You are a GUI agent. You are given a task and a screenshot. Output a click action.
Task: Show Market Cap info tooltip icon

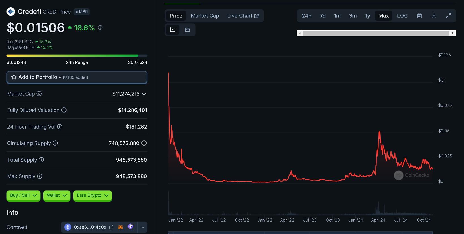tap(39, 94)
